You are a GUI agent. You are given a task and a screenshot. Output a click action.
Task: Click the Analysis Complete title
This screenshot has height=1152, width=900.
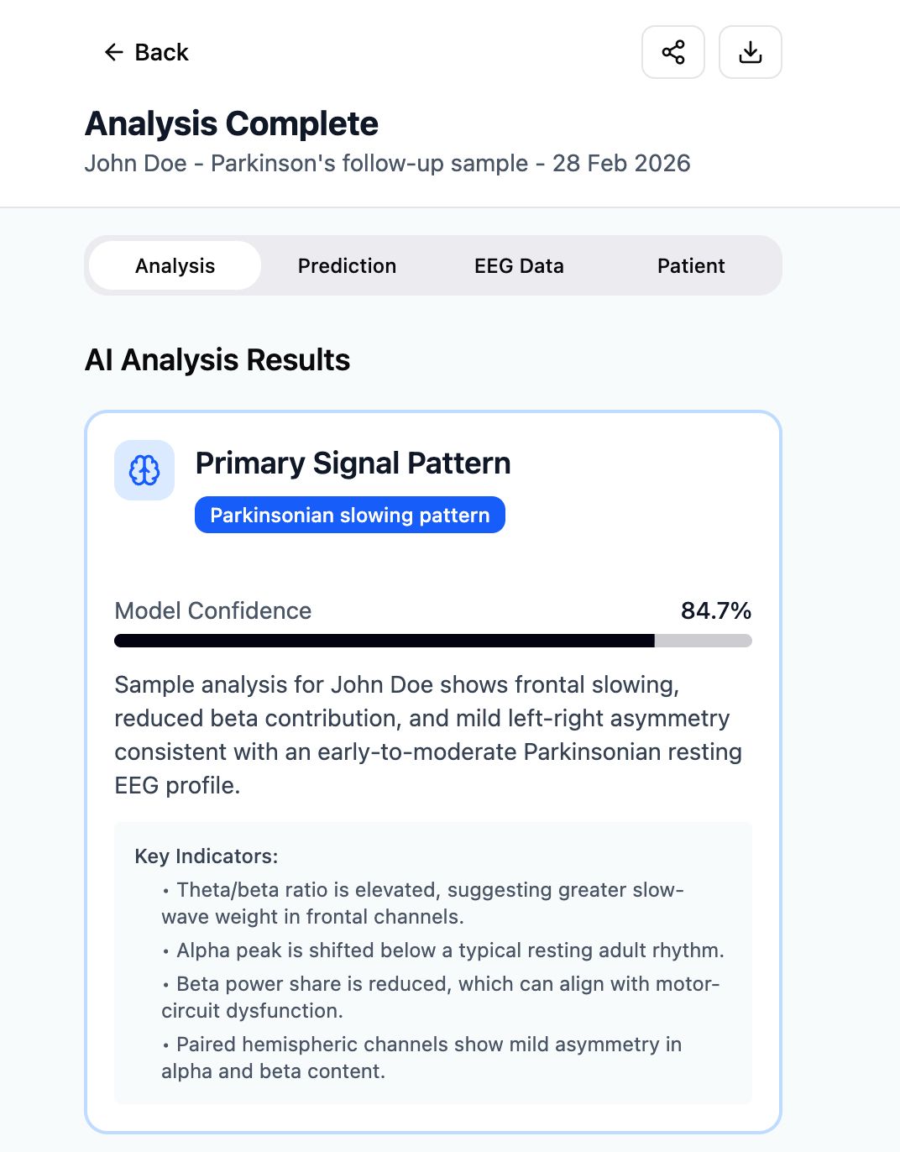click(232, 123)
